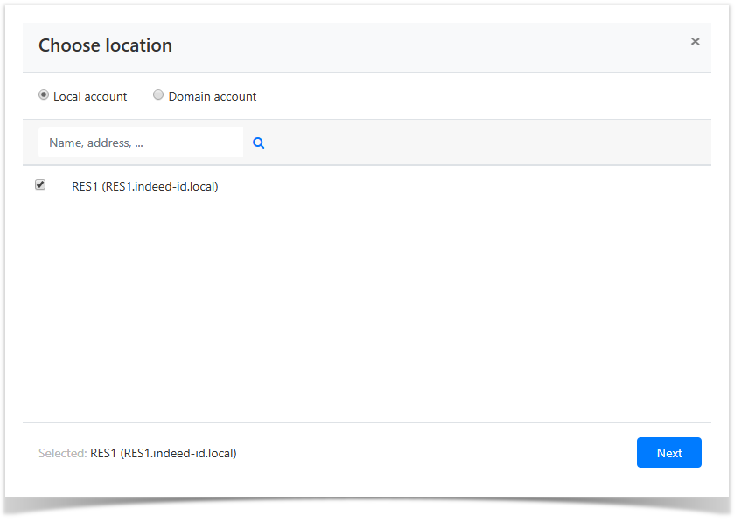Select the Domain account radio button

[x=158, y=95]
